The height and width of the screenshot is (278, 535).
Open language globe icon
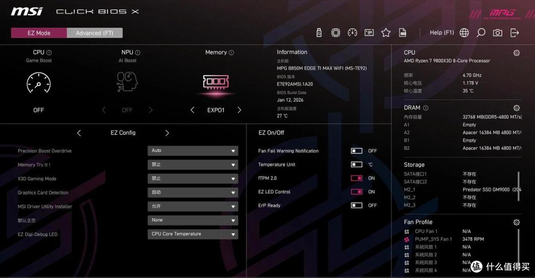pyautogui.click(x=464, y=33)
